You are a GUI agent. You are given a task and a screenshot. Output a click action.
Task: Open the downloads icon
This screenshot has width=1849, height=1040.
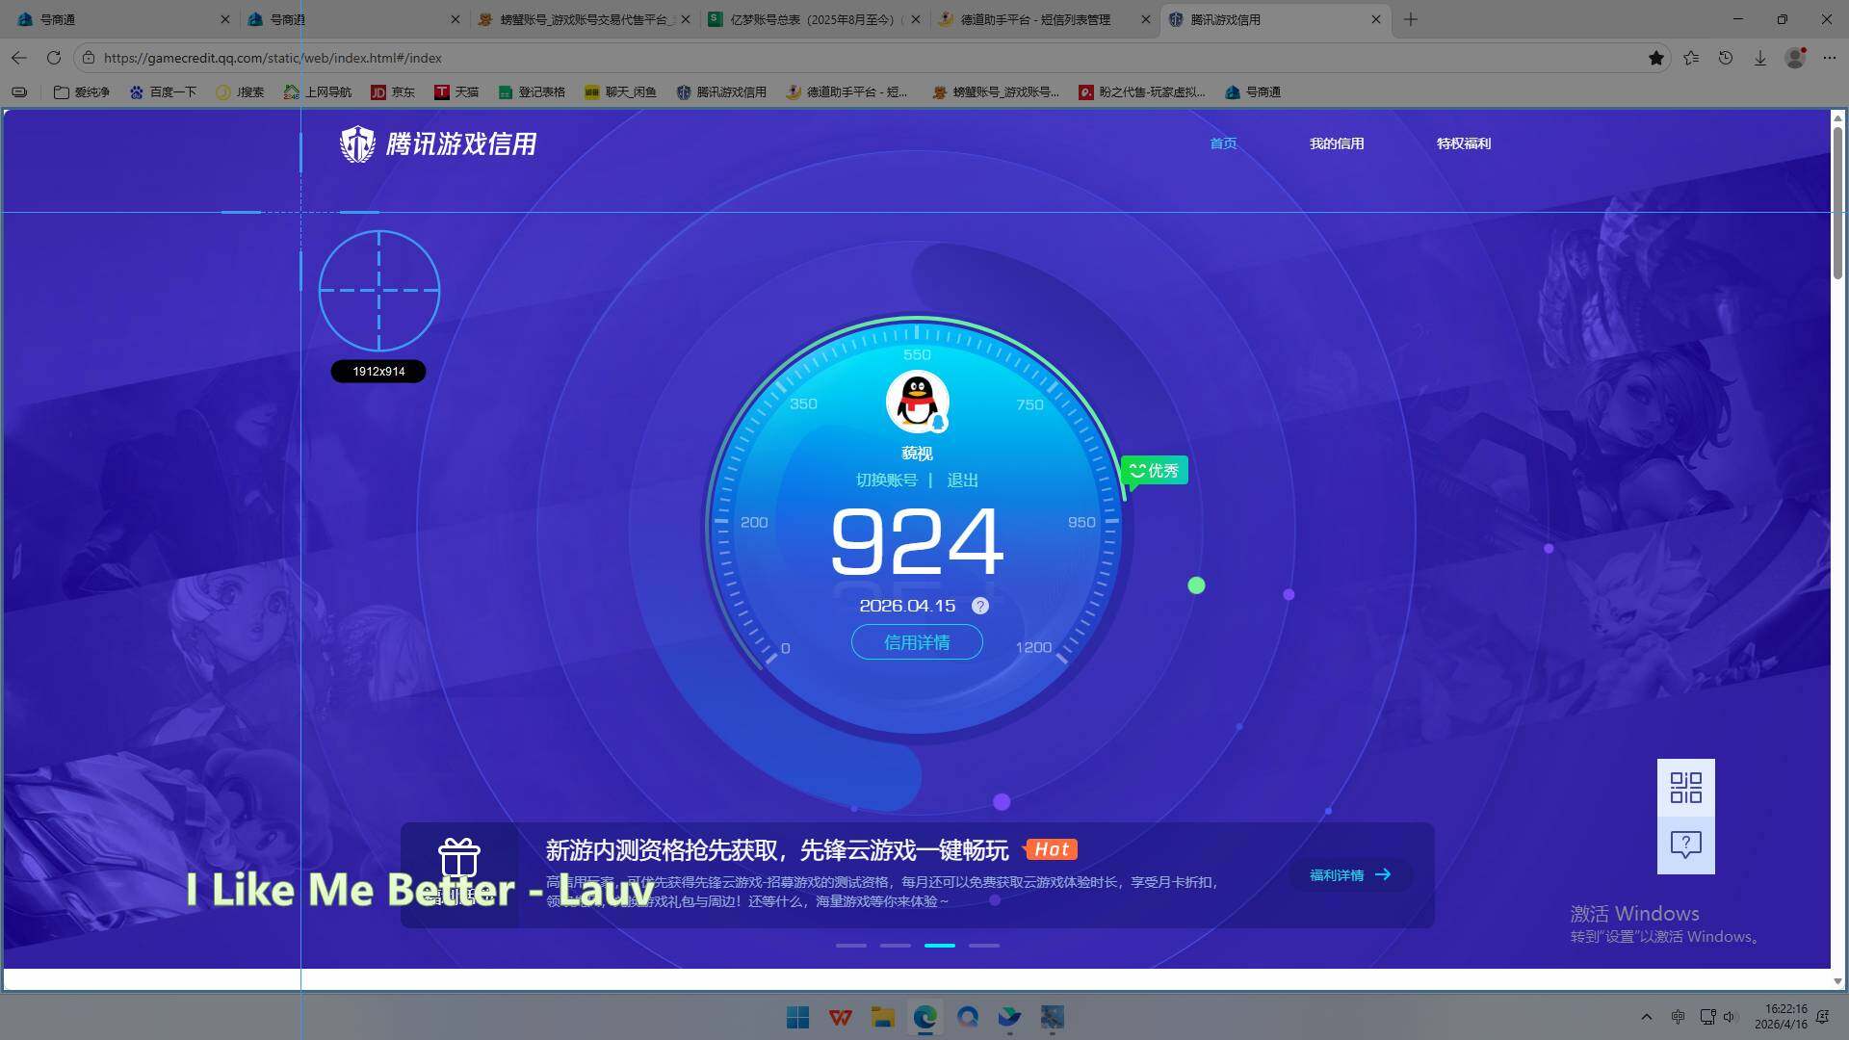point(1760,58)
